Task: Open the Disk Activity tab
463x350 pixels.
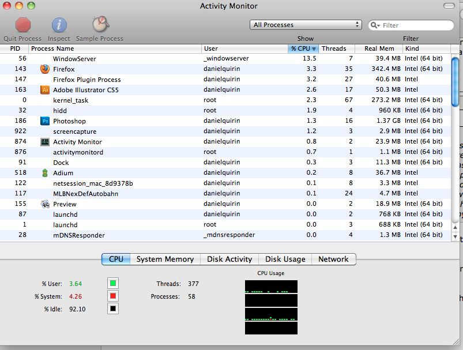Action: click(229, 259)
